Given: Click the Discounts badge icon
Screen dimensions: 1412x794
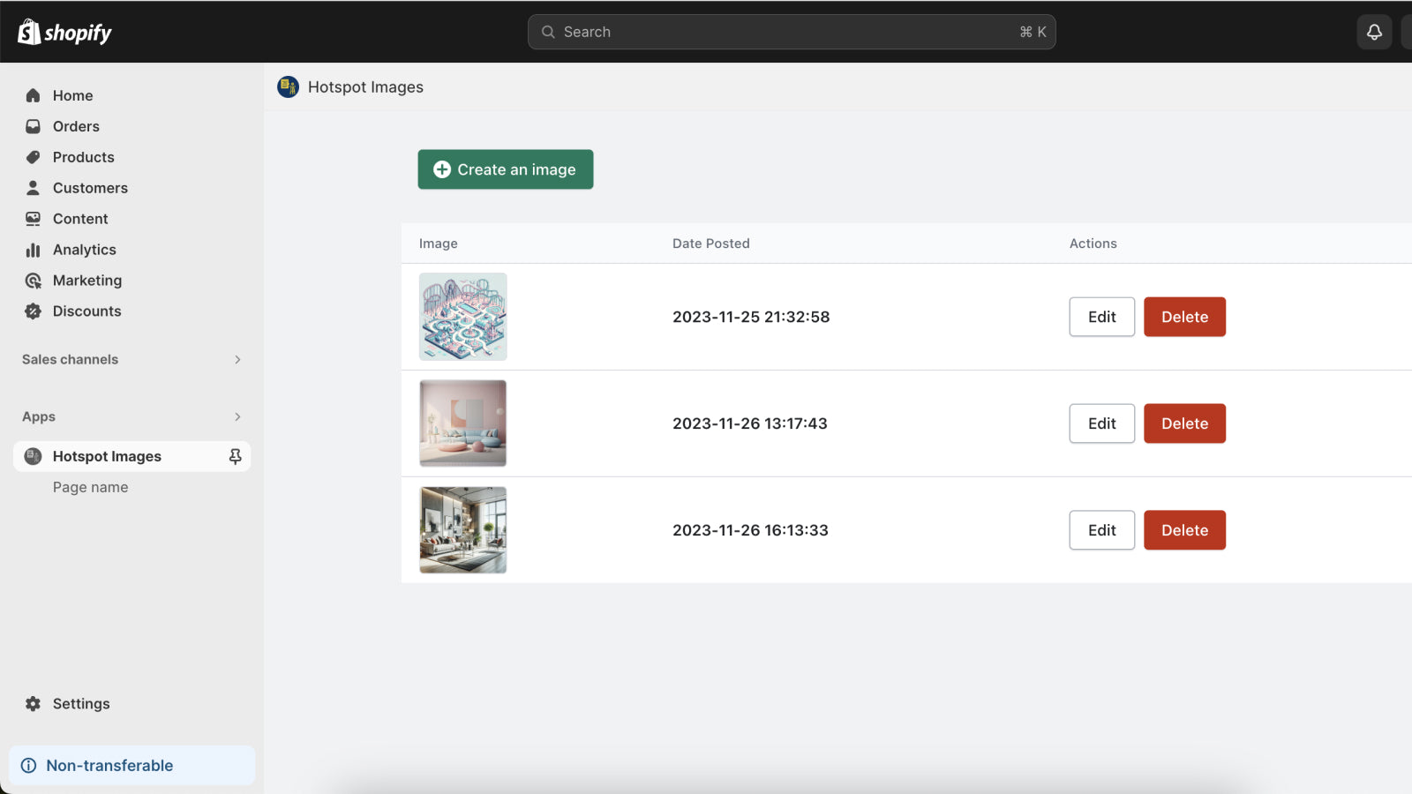Looking at the screenshot, I should click(33, 311).
